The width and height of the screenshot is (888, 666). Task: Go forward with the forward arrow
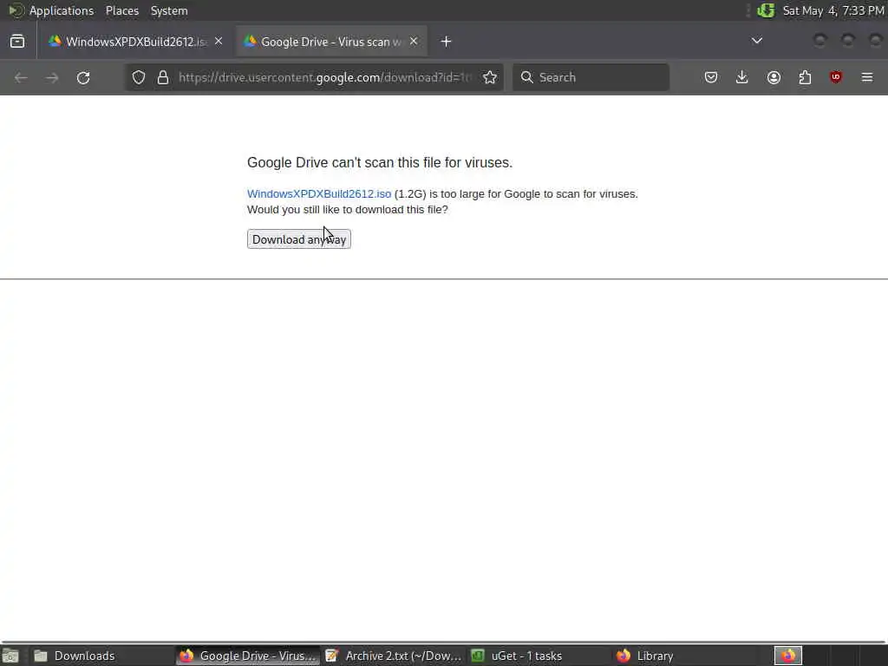(x=52, y=77)
